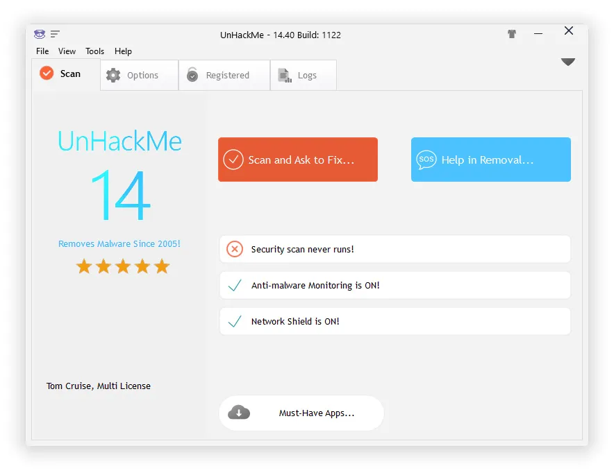Viewport: 614px width, 473px height.
Task: Click the UnHackMe product title text
Action: 120,141
